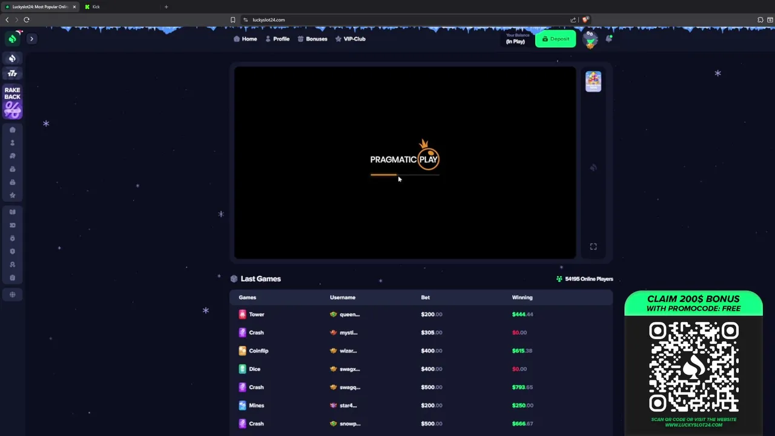Click the sidebar clipboard icon
Screen dimensions: 775x436
12,277
